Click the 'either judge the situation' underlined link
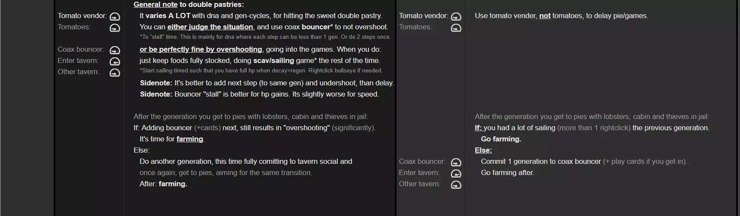 click(x=210, y=27)
